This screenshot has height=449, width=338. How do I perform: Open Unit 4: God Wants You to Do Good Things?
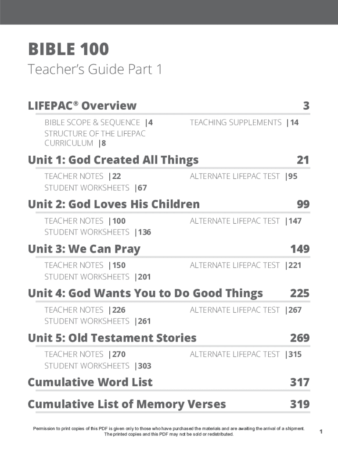[145, 293]
